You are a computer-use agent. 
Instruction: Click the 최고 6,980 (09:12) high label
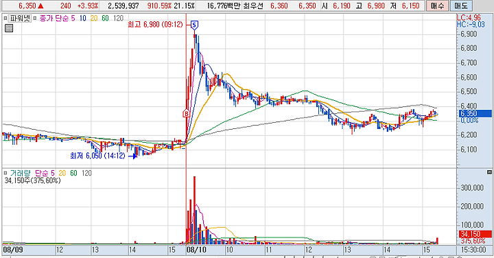155,25
